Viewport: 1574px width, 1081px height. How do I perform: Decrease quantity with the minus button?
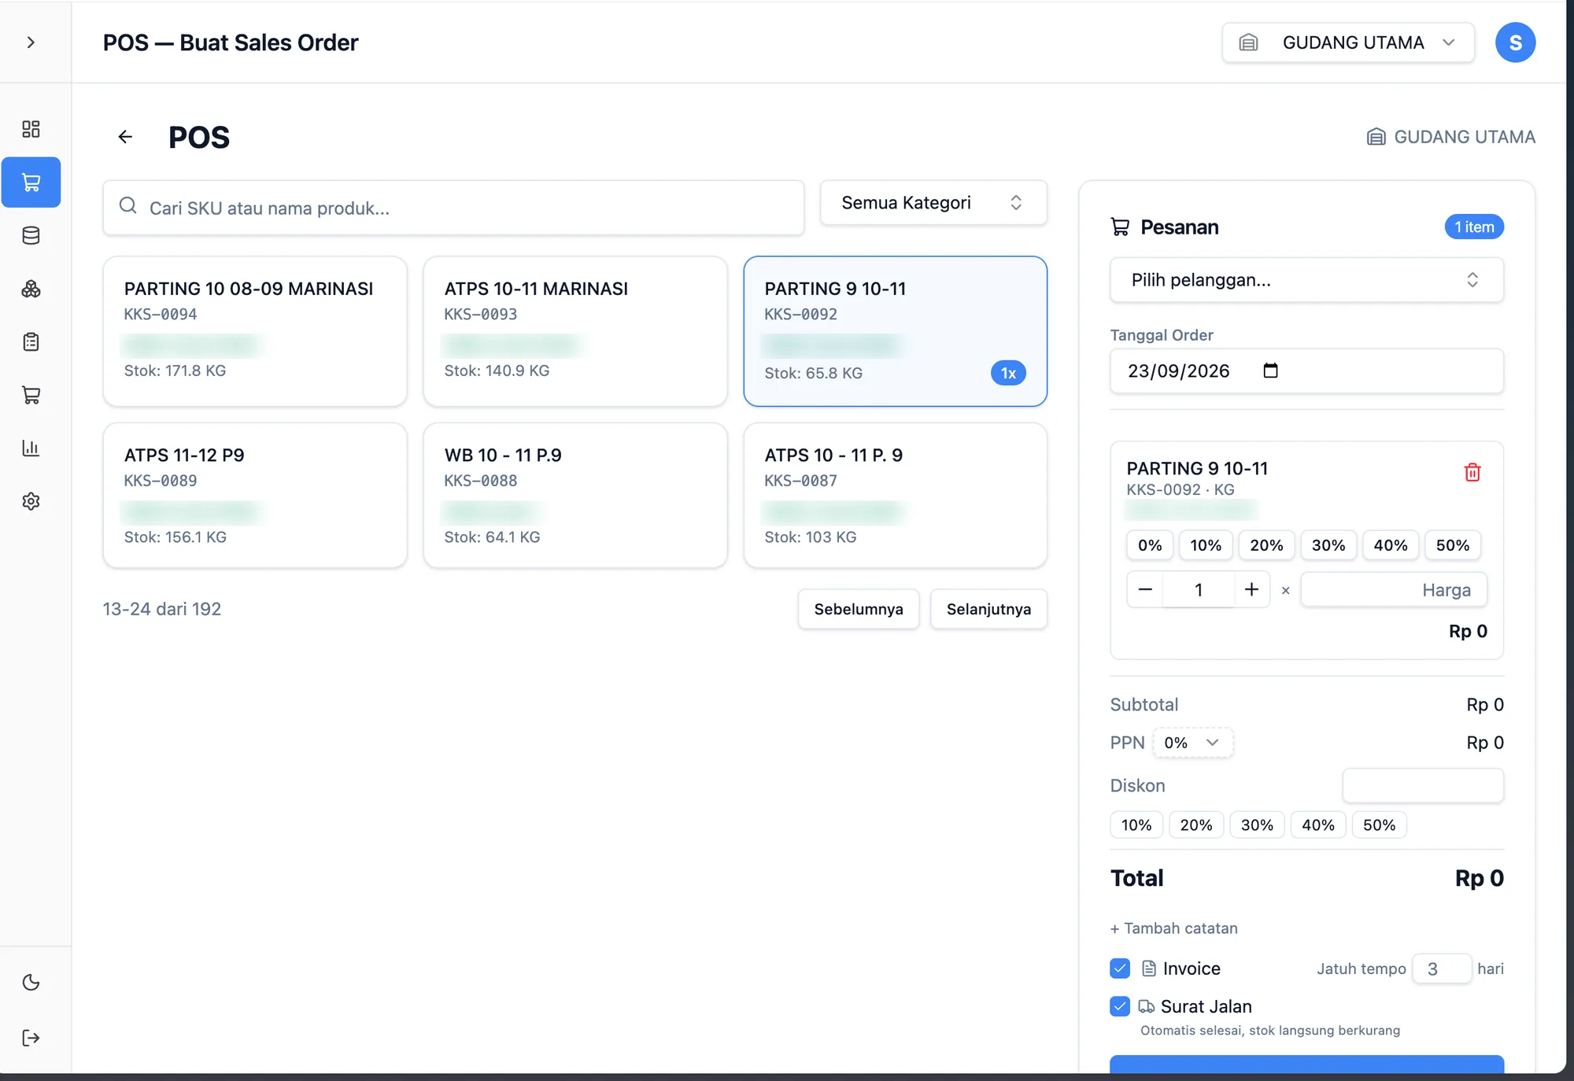[x=1145, y=590]
